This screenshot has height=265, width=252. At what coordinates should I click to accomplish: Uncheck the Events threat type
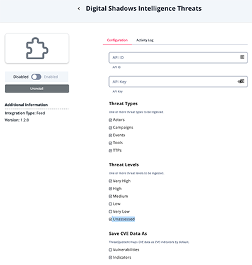pyautogui.click(x=110, y=135)
